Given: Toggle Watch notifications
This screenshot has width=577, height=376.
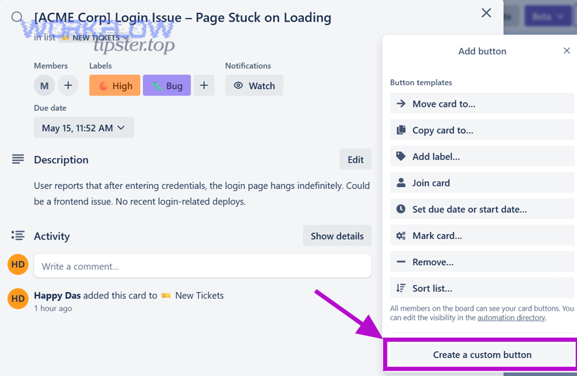Looking at the screenshot, I should click(254, 85).
